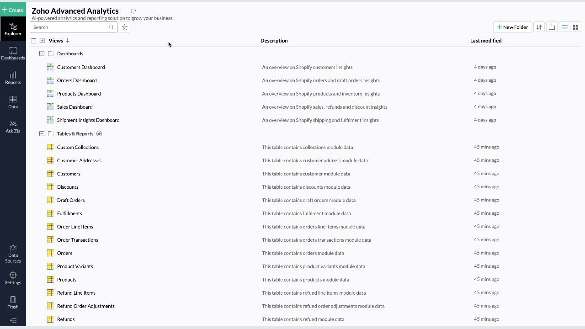
Task: Open the Customers table
Action: tap(69, 174)
